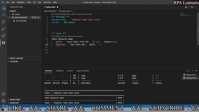The height and width of the screenshot is (112, 199).
Task: Collapse the RPALEARNERS robot
Action: 10,17
